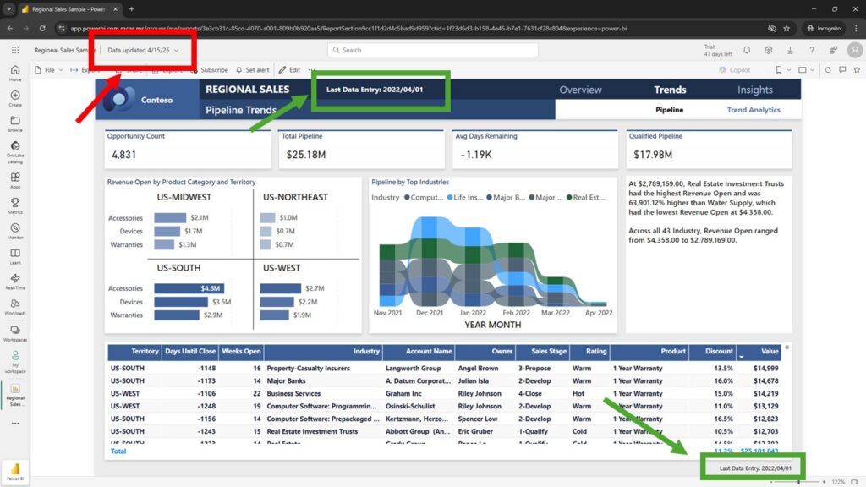
Task: Switch to the Insights tab
Action: pyautogui.click(x=755, y=90)
